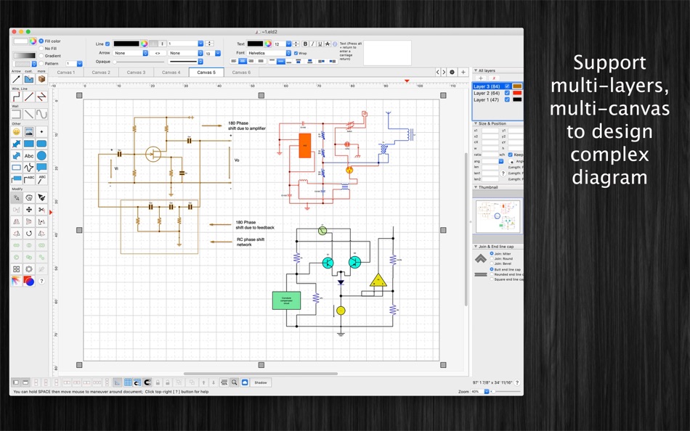Add a new layer with plus button
The width and height of the screenshot is (690, 431).
481,78
